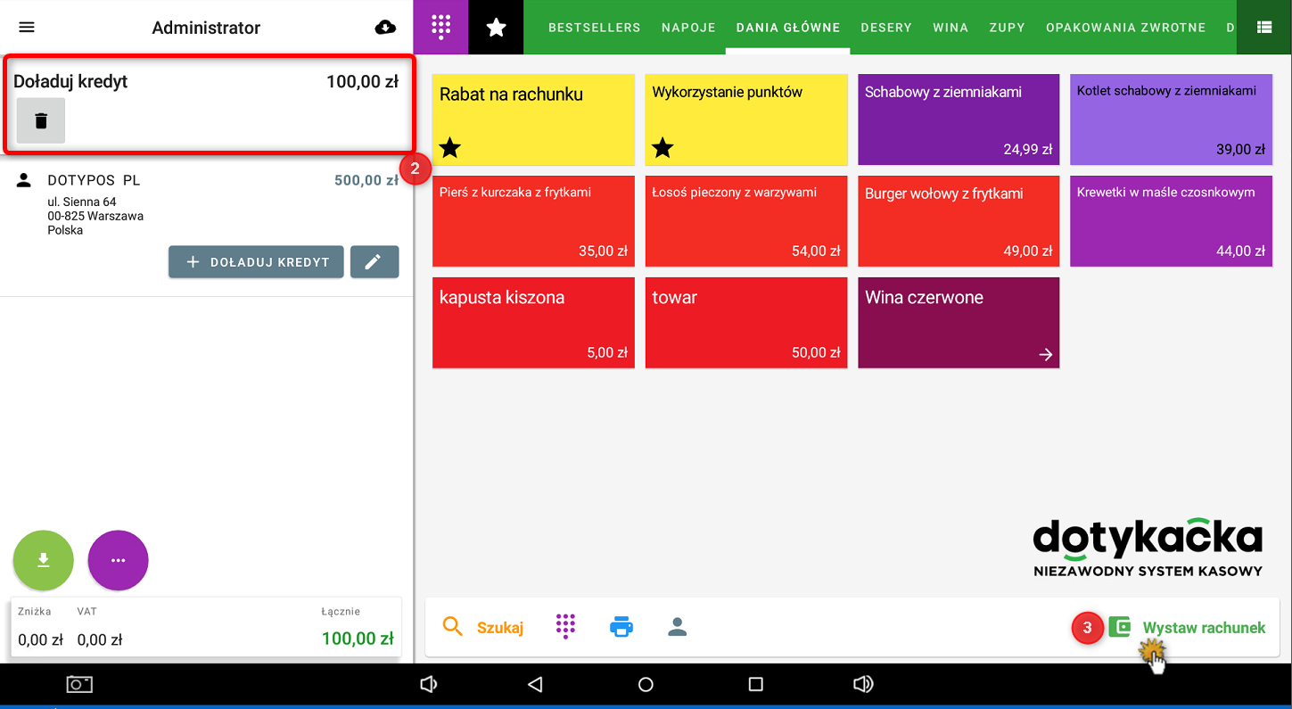Expand the Wina czerwone category tile

coord(959,323)
